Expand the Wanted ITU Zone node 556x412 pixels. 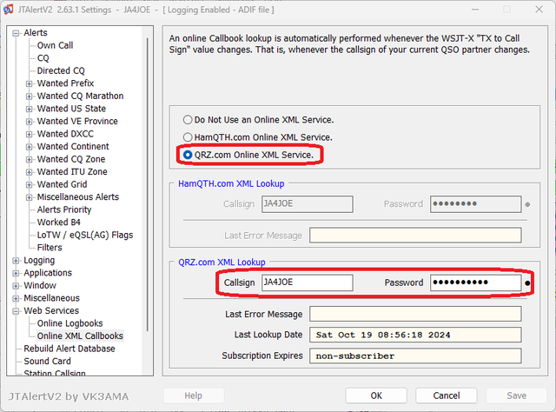click(x=29, y=172)
